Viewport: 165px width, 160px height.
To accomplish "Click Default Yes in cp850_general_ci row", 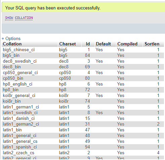I will pyautogui.click(x=99, y=73).
